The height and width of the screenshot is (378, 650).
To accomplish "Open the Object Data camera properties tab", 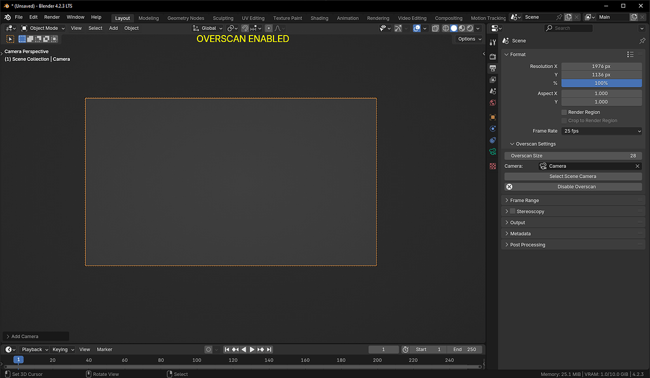I will pos(493,152).
